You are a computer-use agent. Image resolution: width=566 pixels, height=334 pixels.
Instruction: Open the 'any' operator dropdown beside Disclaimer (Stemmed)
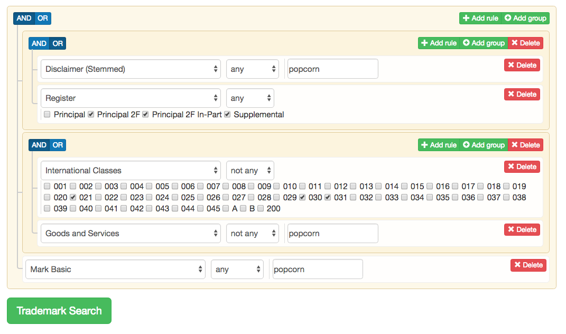(253, 69)
